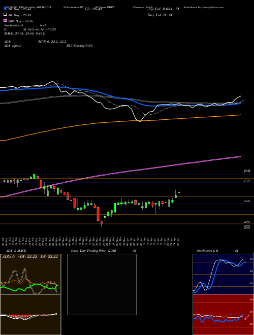This screenshot has width=254, height=335.
Task: Click the 25.26 price axis label
Action: point(247,201)
